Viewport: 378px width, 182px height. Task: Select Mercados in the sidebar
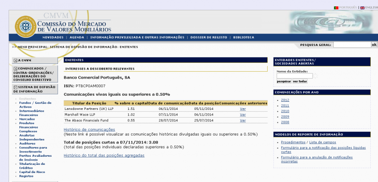point(27,119)
